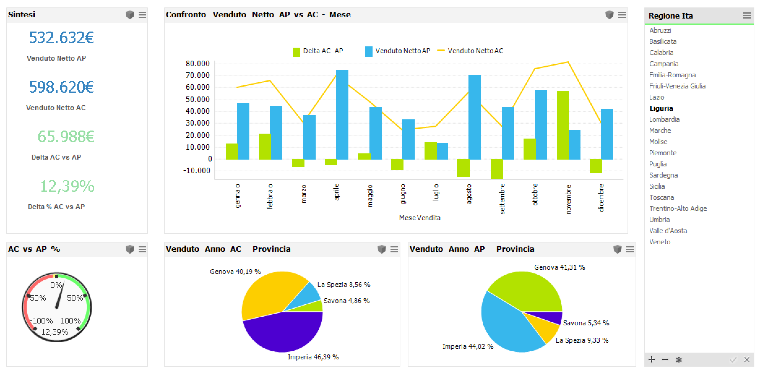Click the cube icon in Venduto Anno AP panel
The image size is (768, 373).
click(617, 249)
